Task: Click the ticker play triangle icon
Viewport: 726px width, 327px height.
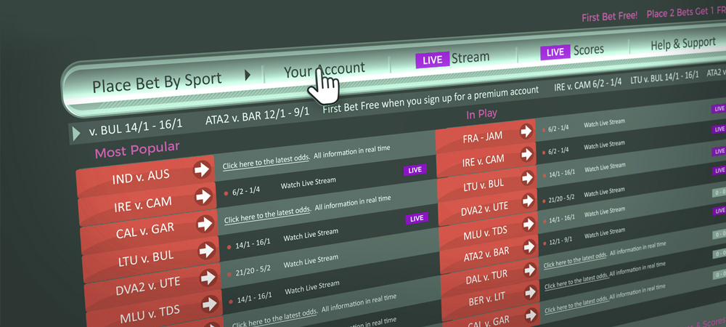Action: point(76,134)
